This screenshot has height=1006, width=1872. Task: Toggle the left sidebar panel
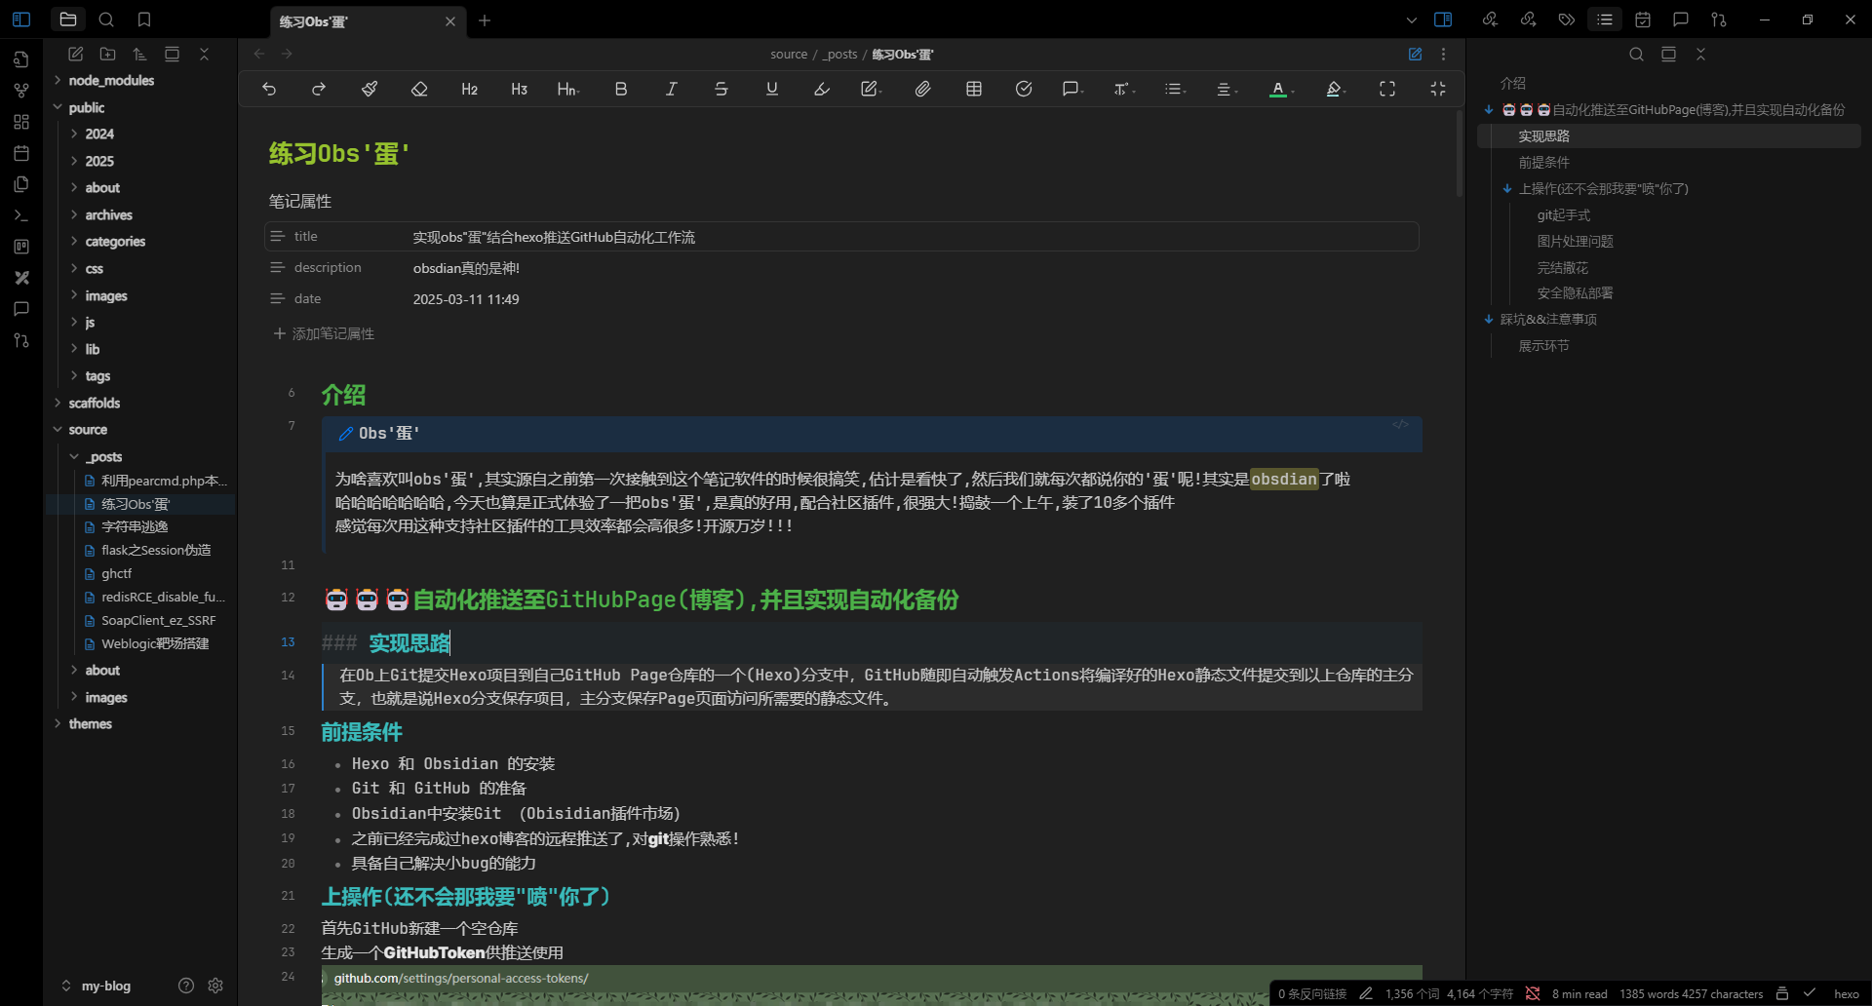(x=21, y=19)
